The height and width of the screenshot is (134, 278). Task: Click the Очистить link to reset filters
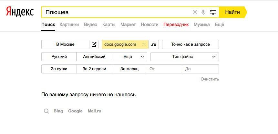[x=210, y=79]
